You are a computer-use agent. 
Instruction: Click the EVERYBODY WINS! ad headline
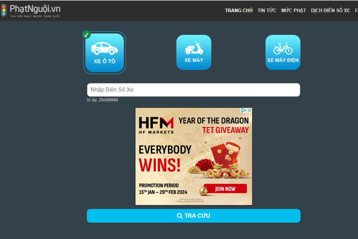coord(165,158)
